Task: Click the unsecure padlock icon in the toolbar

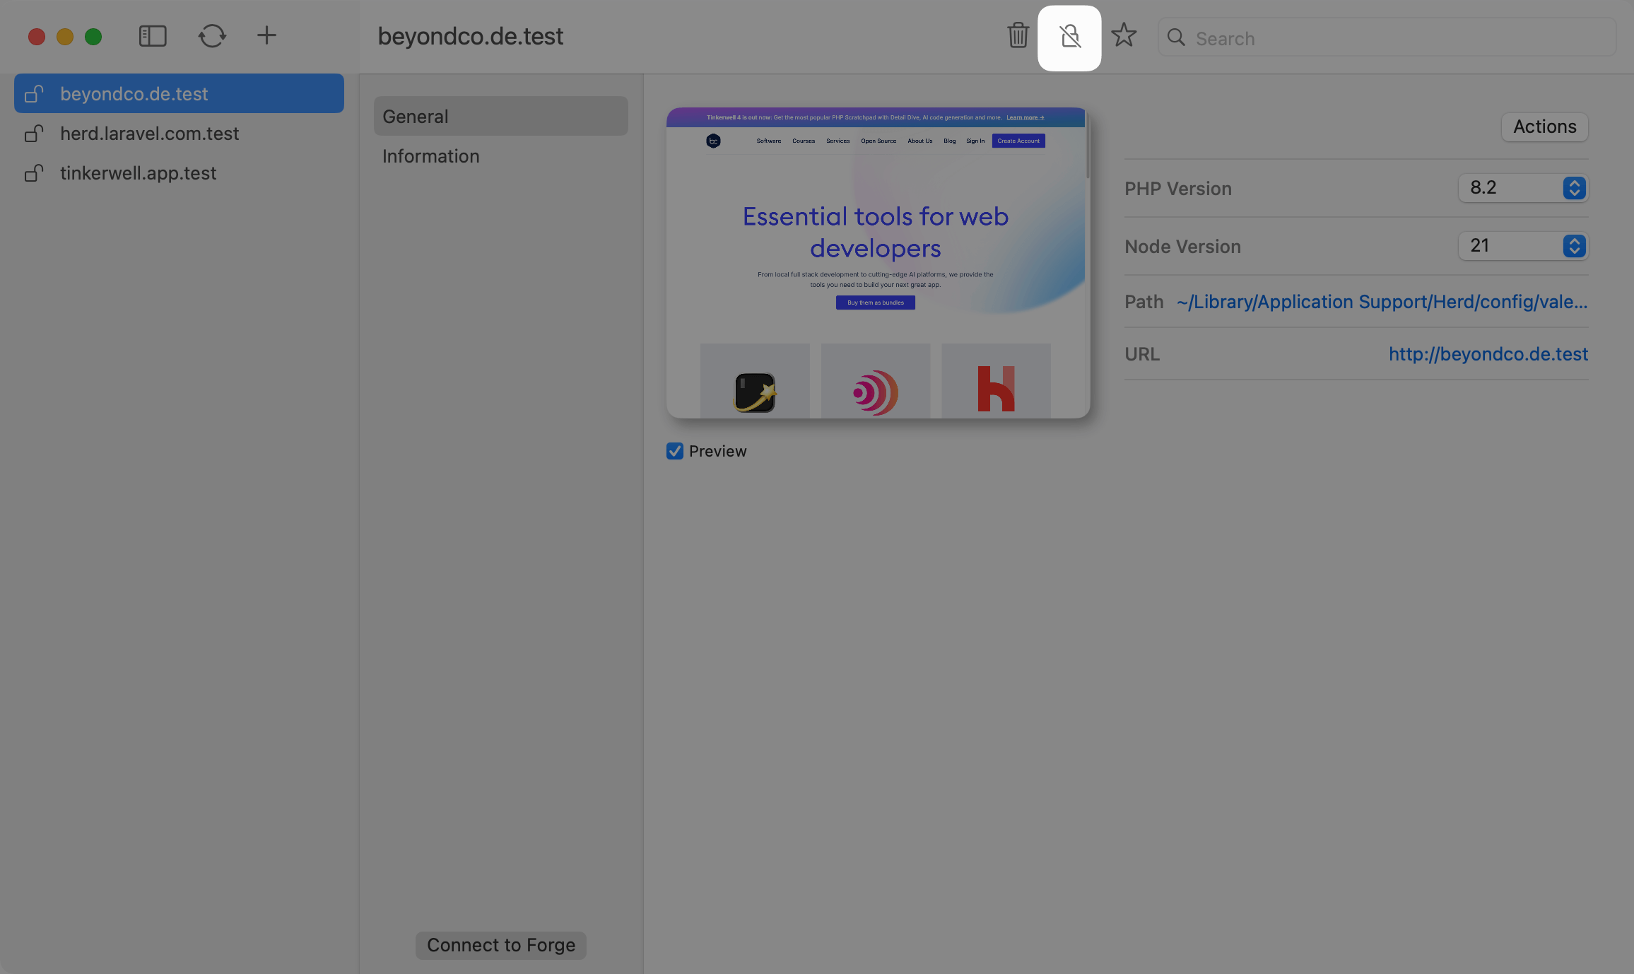Action: (x=1069, y=37)
